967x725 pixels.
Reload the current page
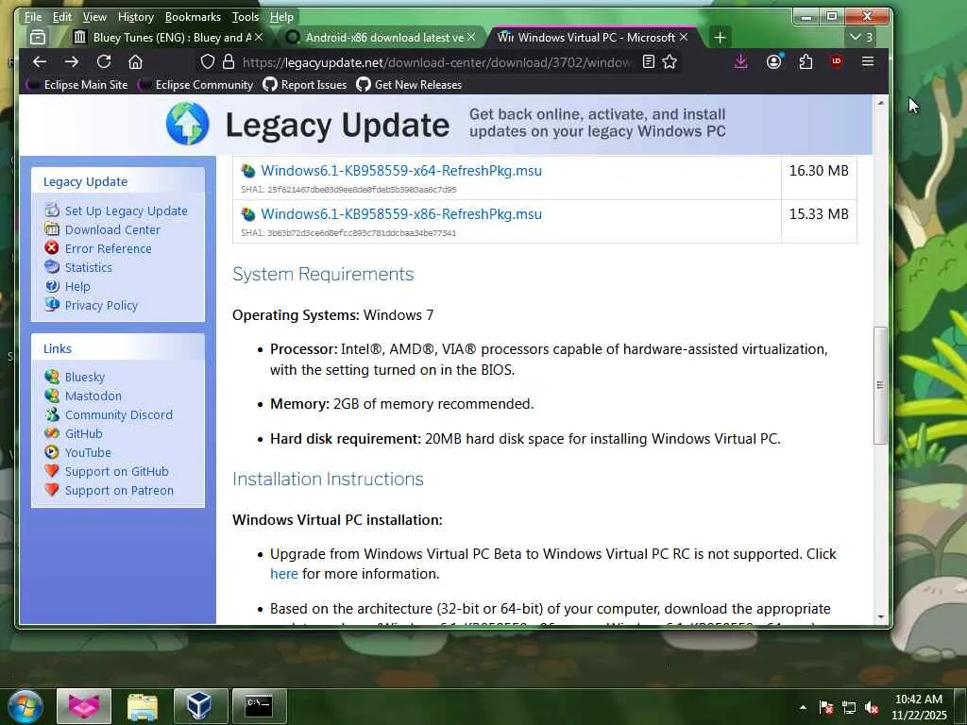(104, 61)
